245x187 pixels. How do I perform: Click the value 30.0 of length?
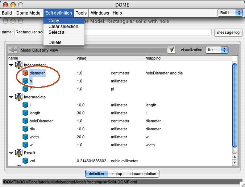click(x=80, y=113)
